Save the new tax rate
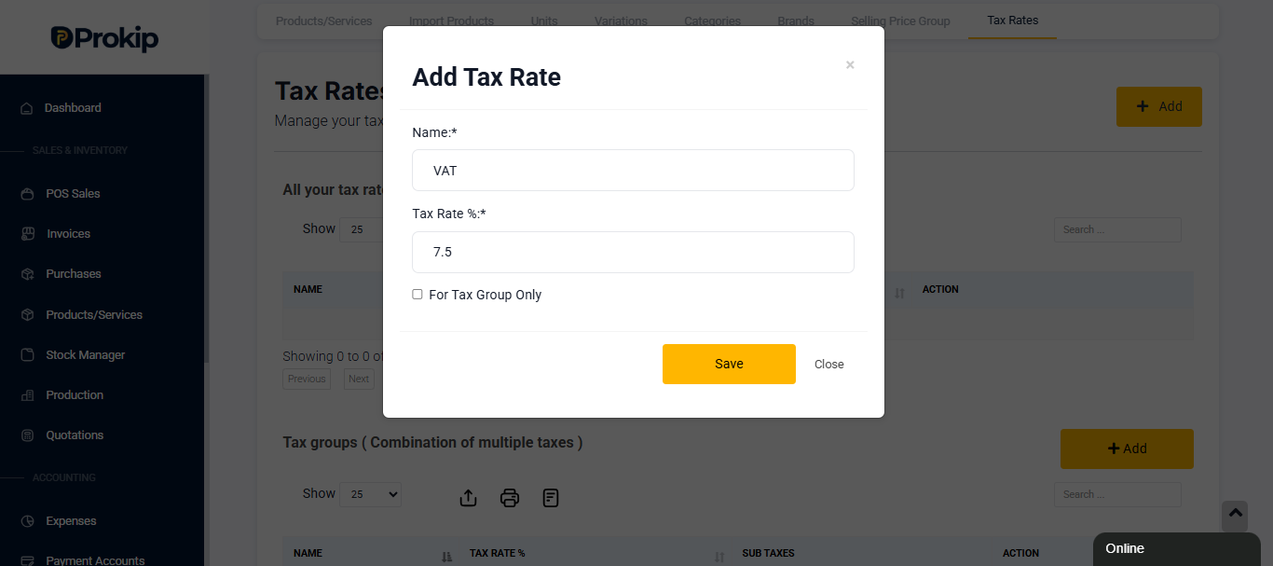This screenshot has width=1273, height=566. (x=729, y=364)
